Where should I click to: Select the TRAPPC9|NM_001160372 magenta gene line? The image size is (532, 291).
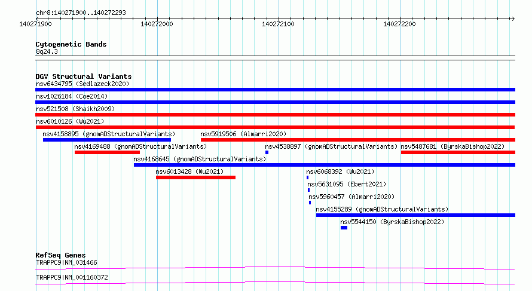(x=275, y=283)
